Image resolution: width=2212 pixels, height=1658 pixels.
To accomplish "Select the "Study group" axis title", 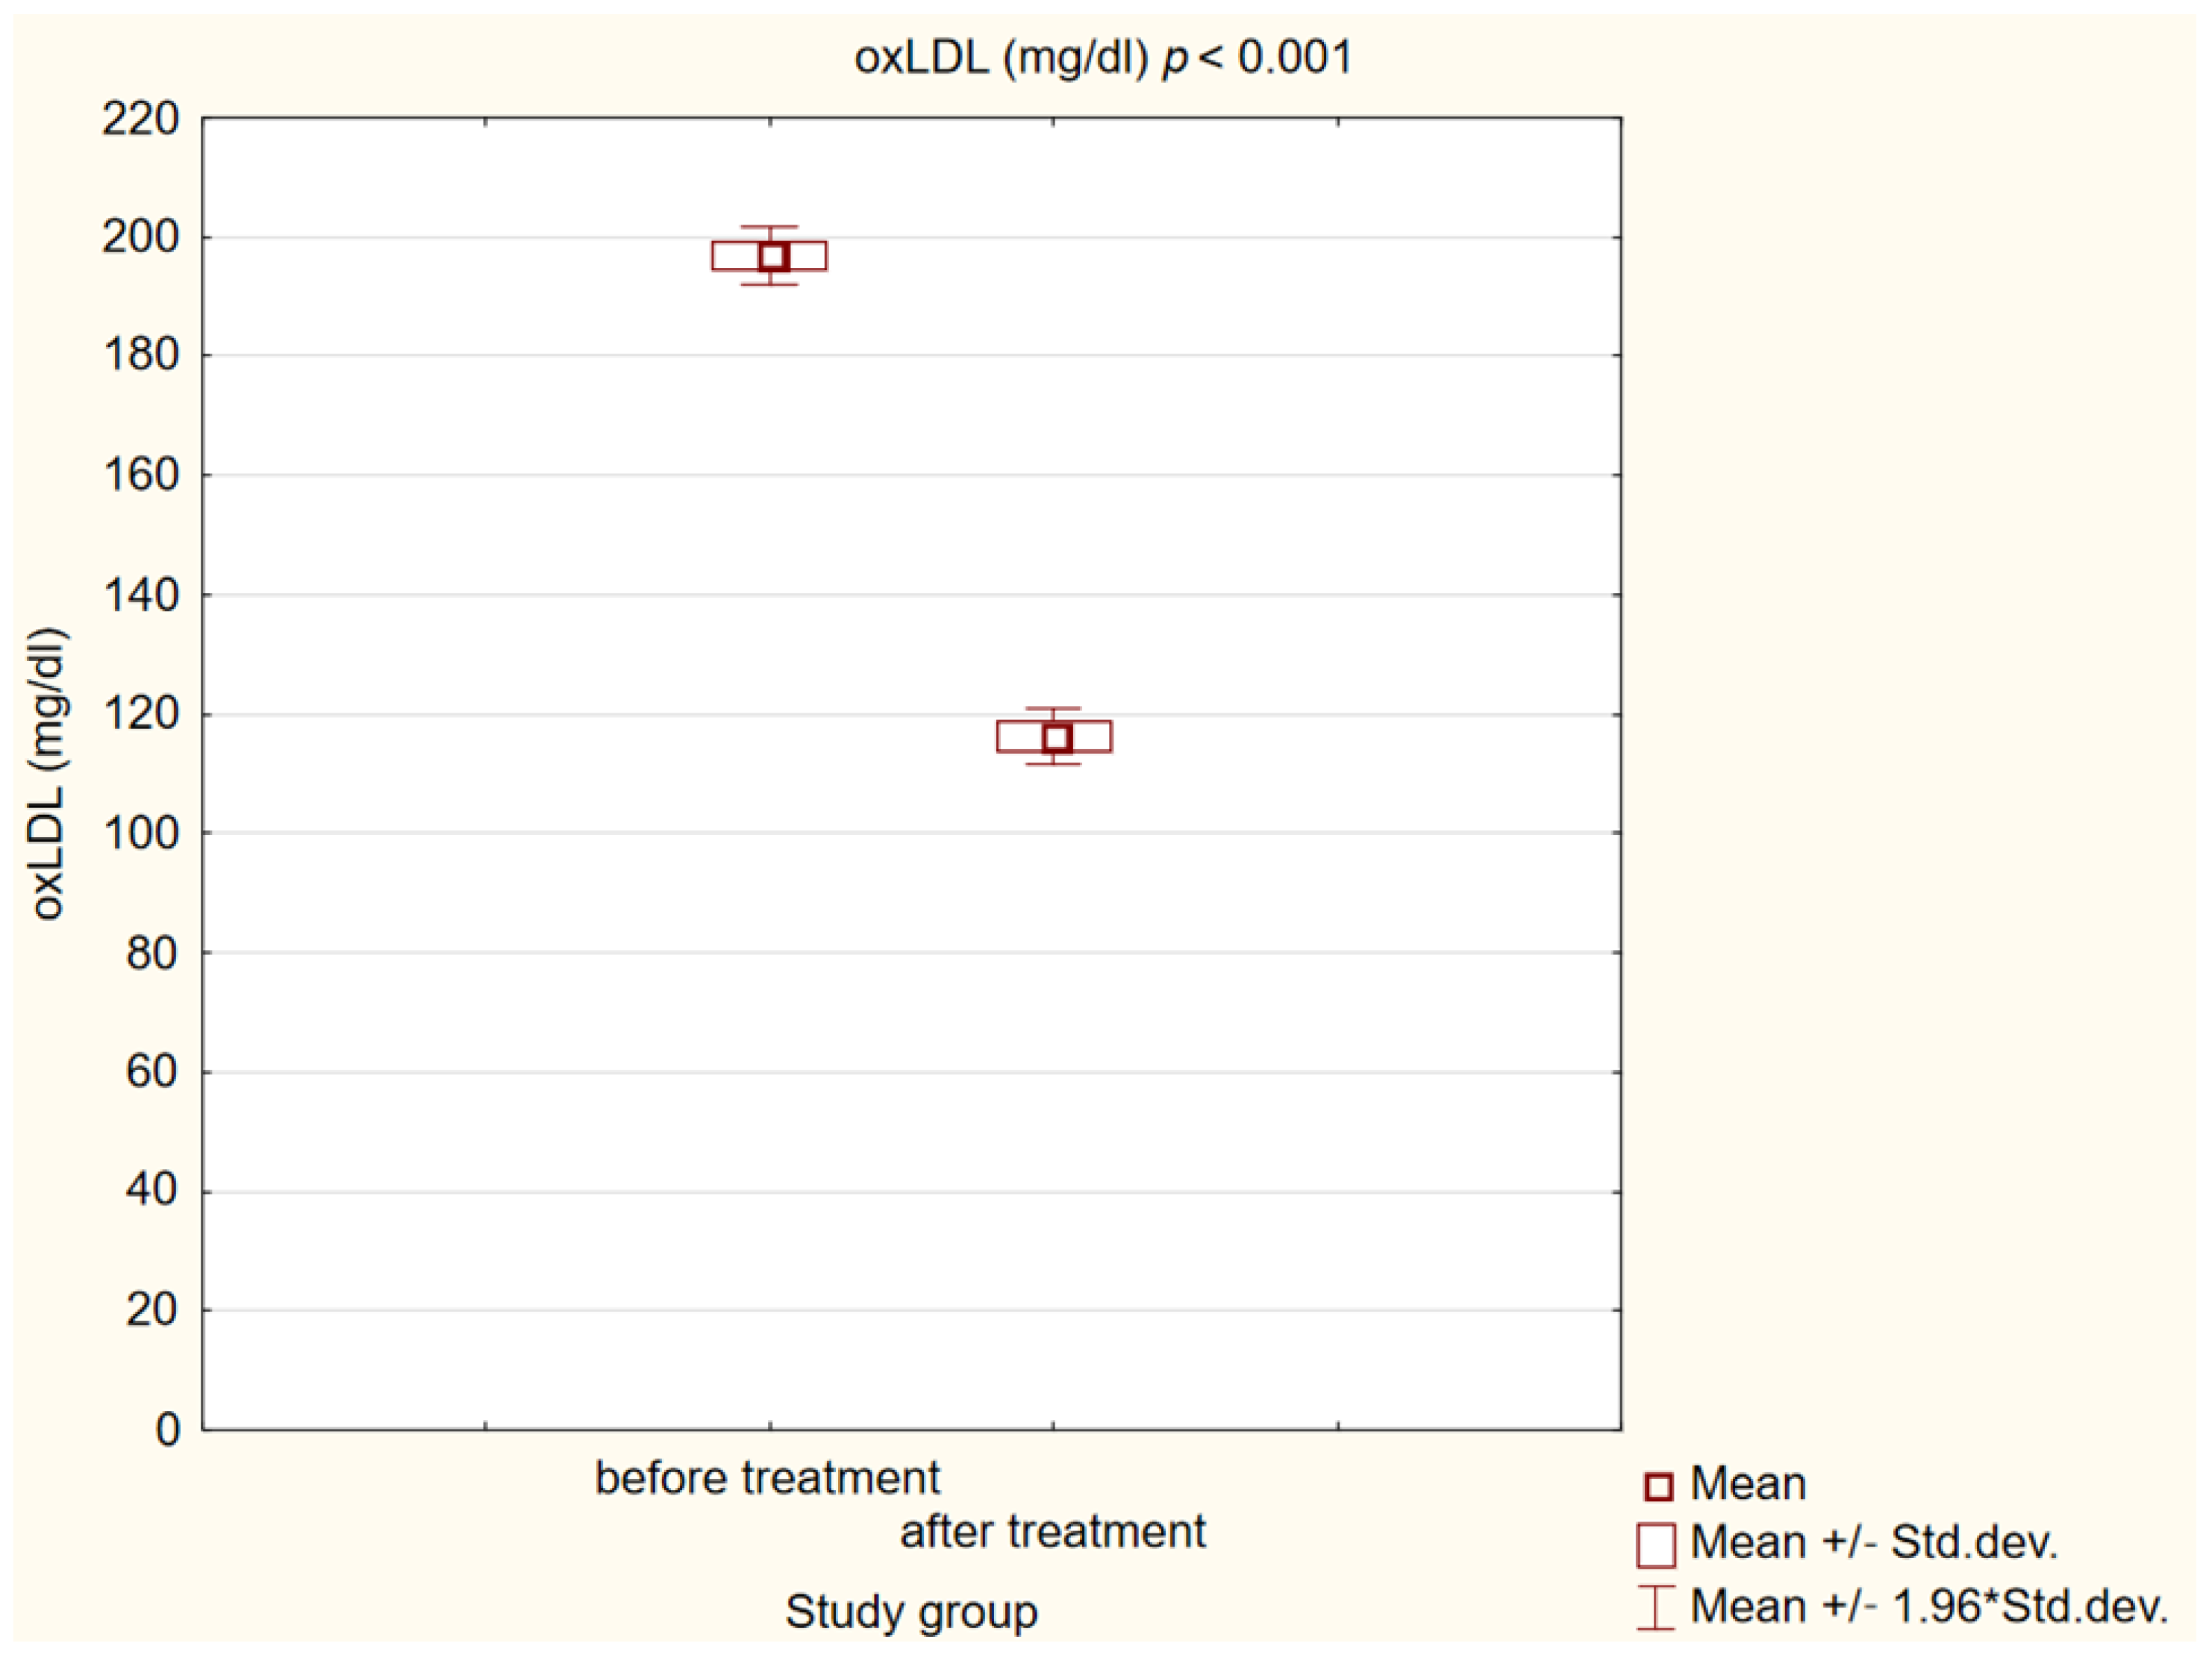I will 911,1611.
